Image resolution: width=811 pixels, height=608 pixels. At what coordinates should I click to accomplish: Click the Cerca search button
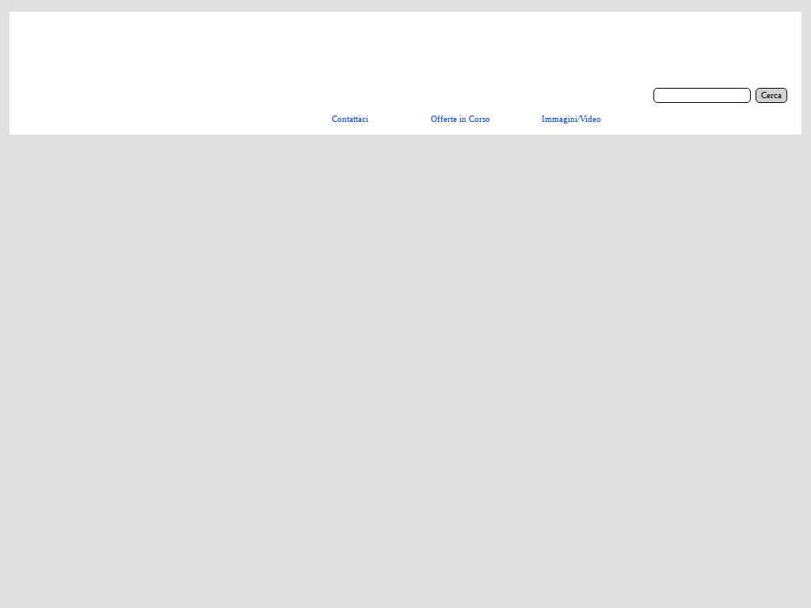point(771,96)
